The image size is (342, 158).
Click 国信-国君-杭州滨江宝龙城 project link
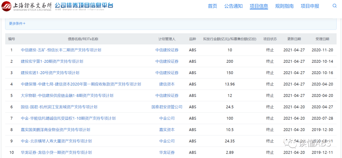pyautogui.click(x=59, y=107)
